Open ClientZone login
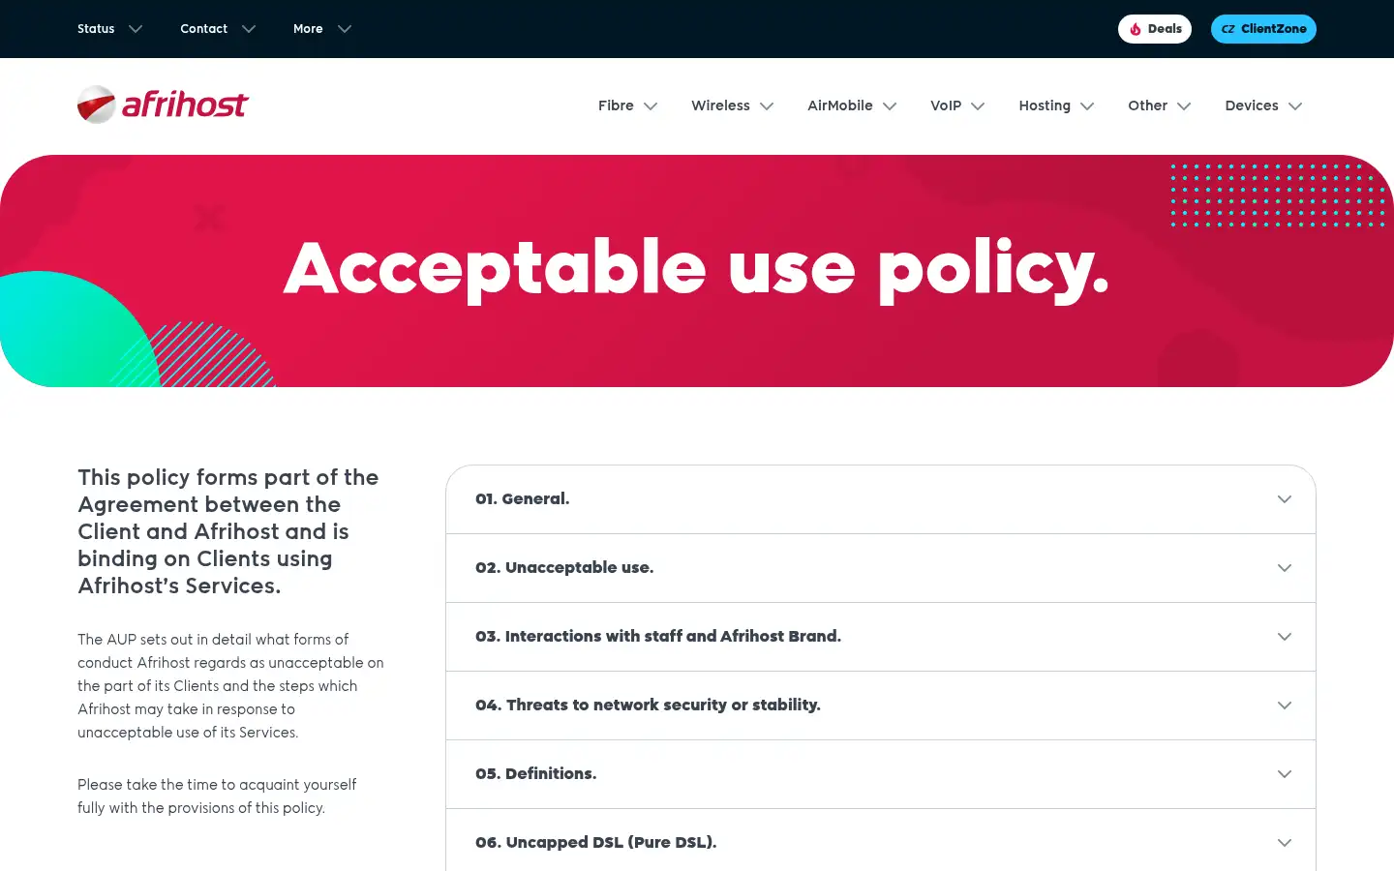This screenshot has height=871, width=1394. pyautogui.click(x=1263, y=29)
